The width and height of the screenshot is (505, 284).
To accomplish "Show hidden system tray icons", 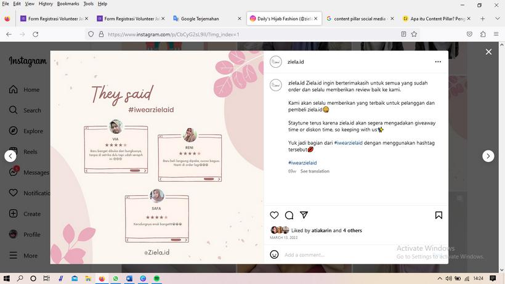I will [x=440, y=278].
